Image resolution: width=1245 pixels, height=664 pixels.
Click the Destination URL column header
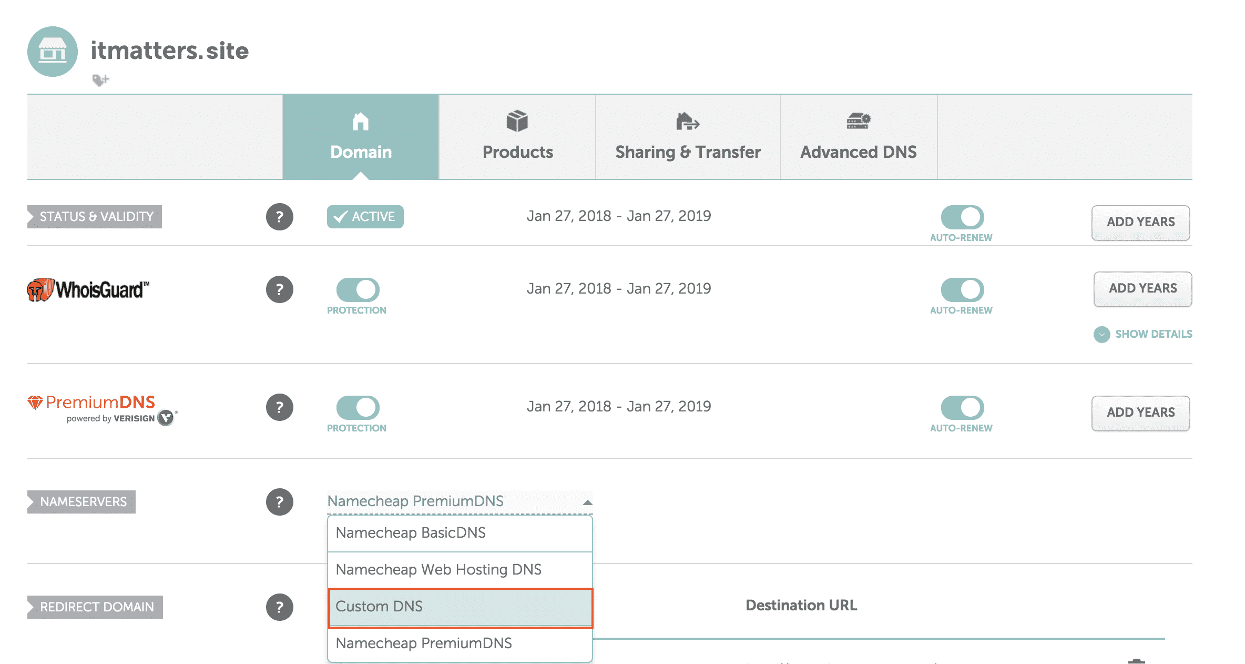click(x=801, y=606)
